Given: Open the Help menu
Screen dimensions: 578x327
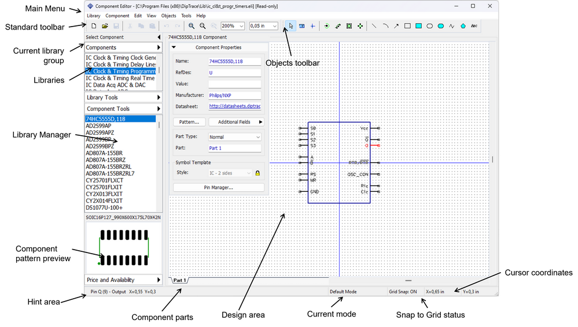Looking at the screenshot, I should point(201,16).
